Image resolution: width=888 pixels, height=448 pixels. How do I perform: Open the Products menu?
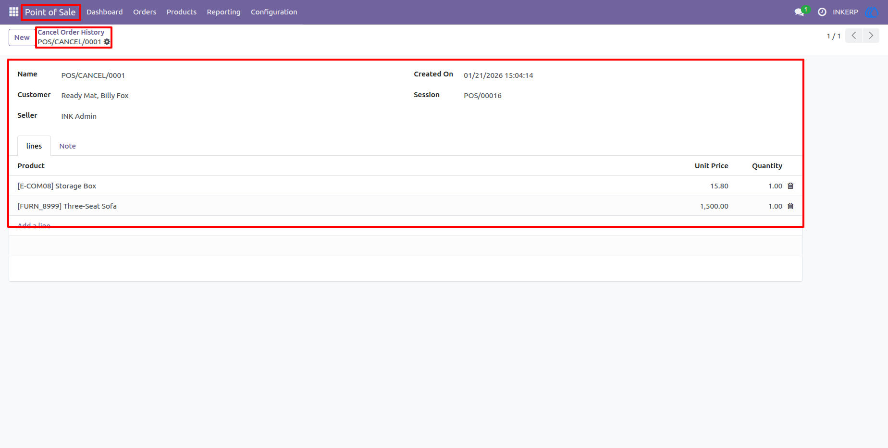click(x=182, y=12)
